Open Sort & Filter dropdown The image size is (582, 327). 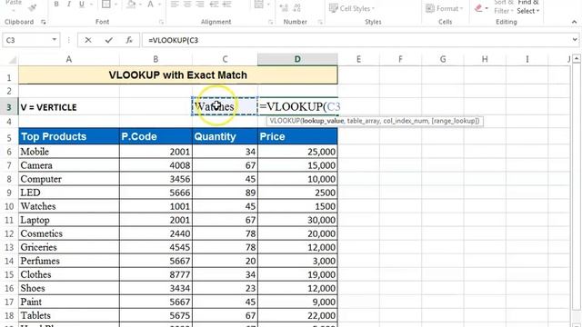point(504,6)
